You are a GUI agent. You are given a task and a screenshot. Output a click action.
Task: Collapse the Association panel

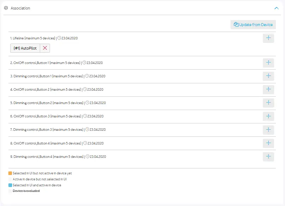[x=276, y=8]
